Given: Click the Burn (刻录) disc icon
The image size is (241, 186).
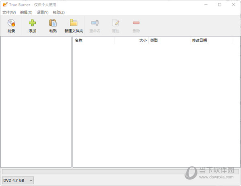Looking at the screenshot, I should [x=11, y=23].
